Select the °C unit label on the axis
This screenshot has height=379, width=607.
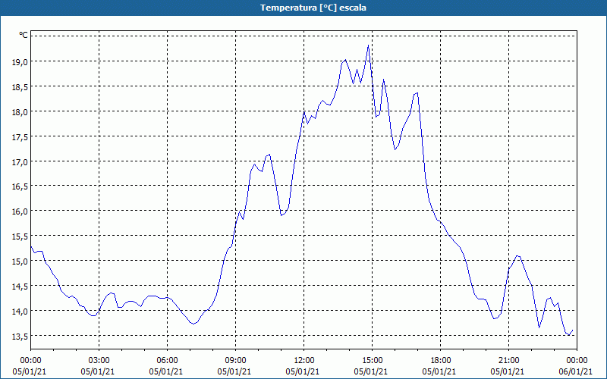point(24,35)
